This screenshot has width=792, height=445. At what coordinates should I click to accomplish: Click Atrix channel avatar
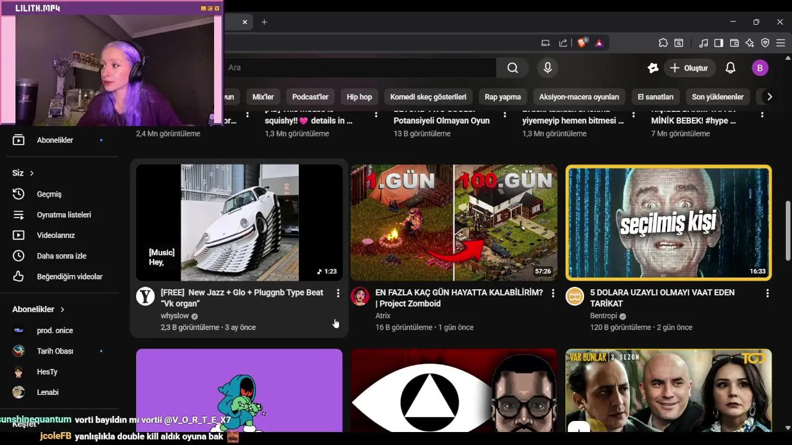(360, 296)
